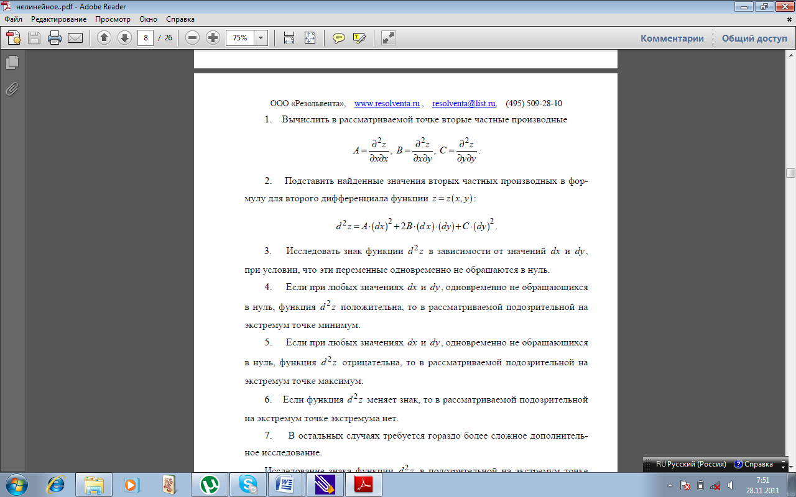Click the volume speaker tray icon
The width and height of the screenshot is (796, 497).
click(729, 485)
